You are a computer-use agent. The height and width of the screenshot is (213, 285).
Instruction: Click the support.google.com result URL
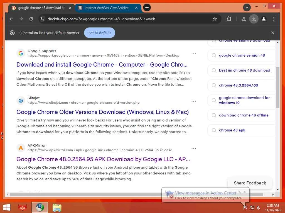click(x=104, y=55)
